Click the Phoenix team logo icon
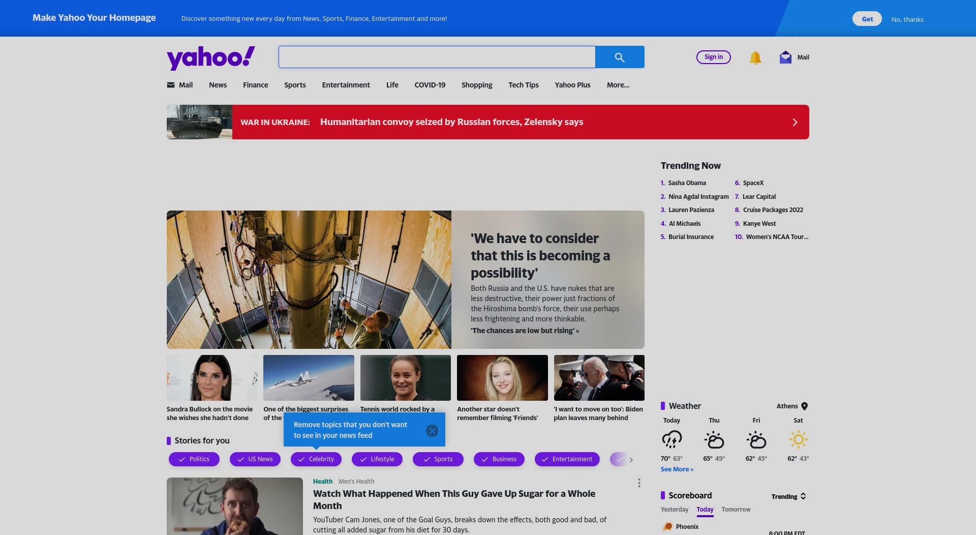The height and width of the screenshot is (535, 976). tap(667, 527)
